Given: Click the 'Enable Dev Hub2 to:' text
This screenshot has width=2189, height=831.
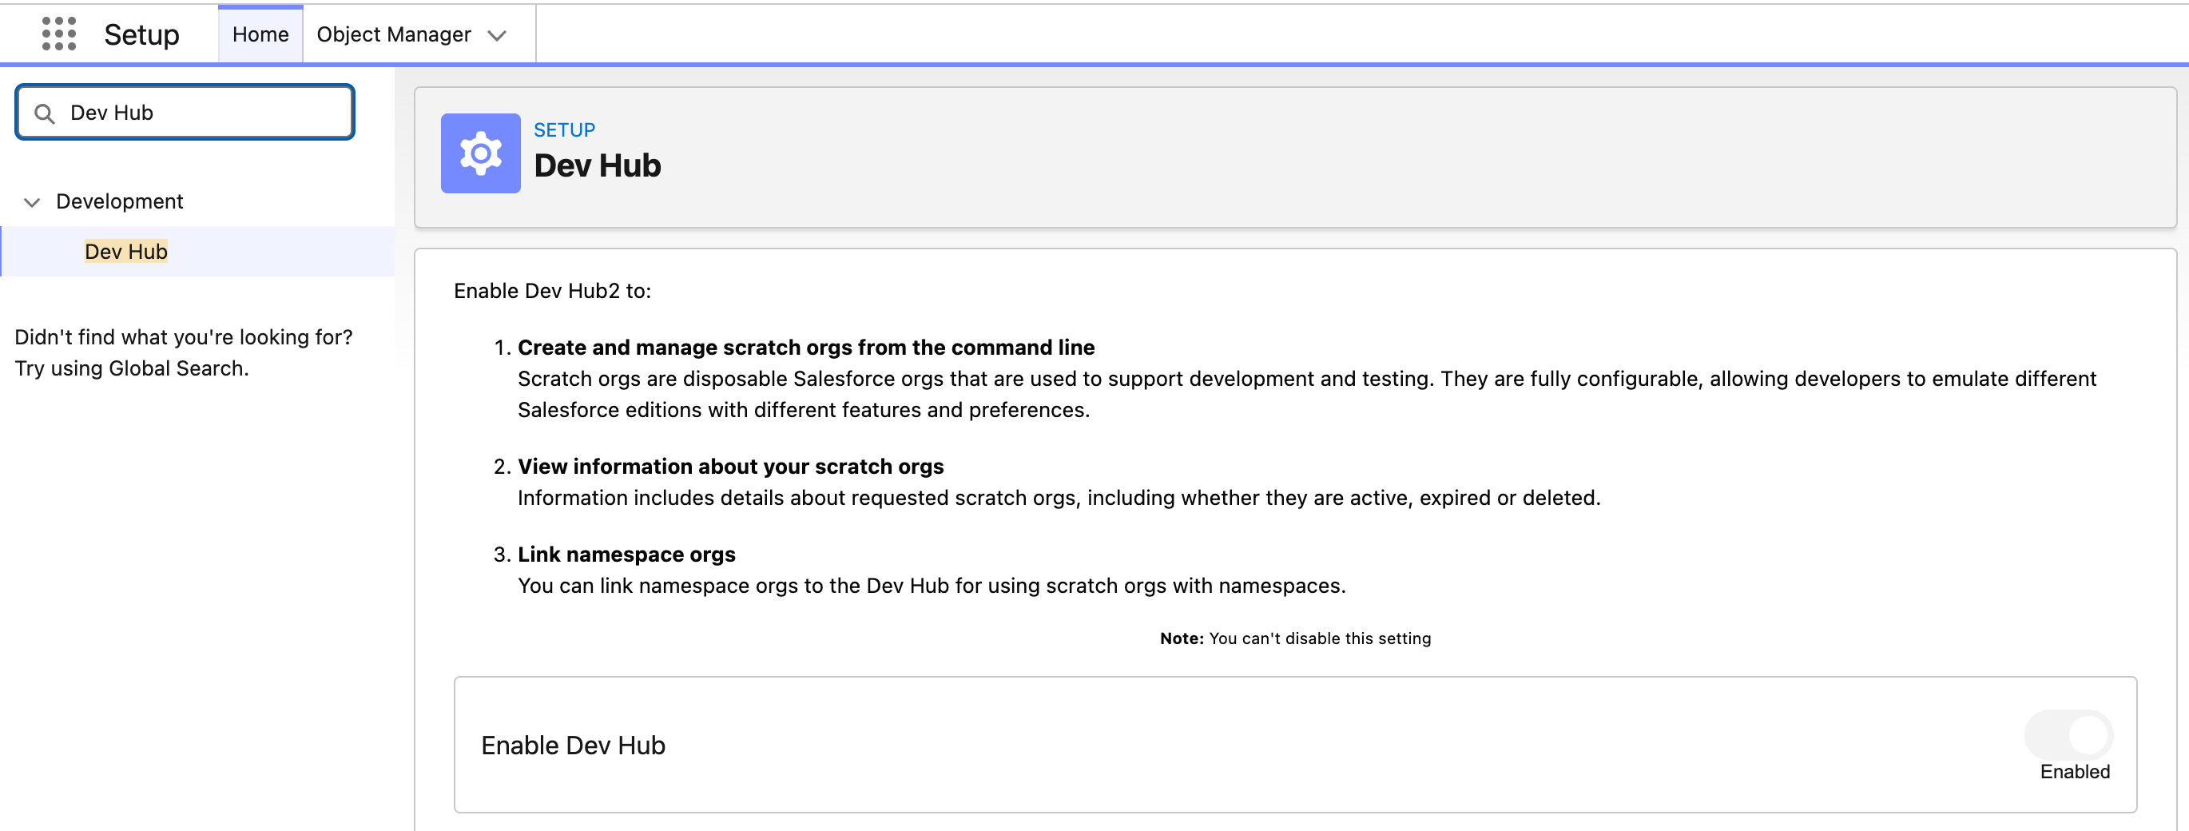Looking at the screenshot, I should 551,291.
